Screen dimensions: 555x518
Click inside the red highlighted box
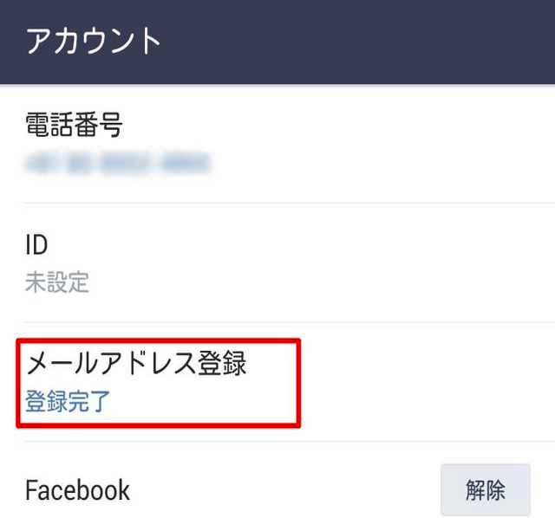coord(158,383)
